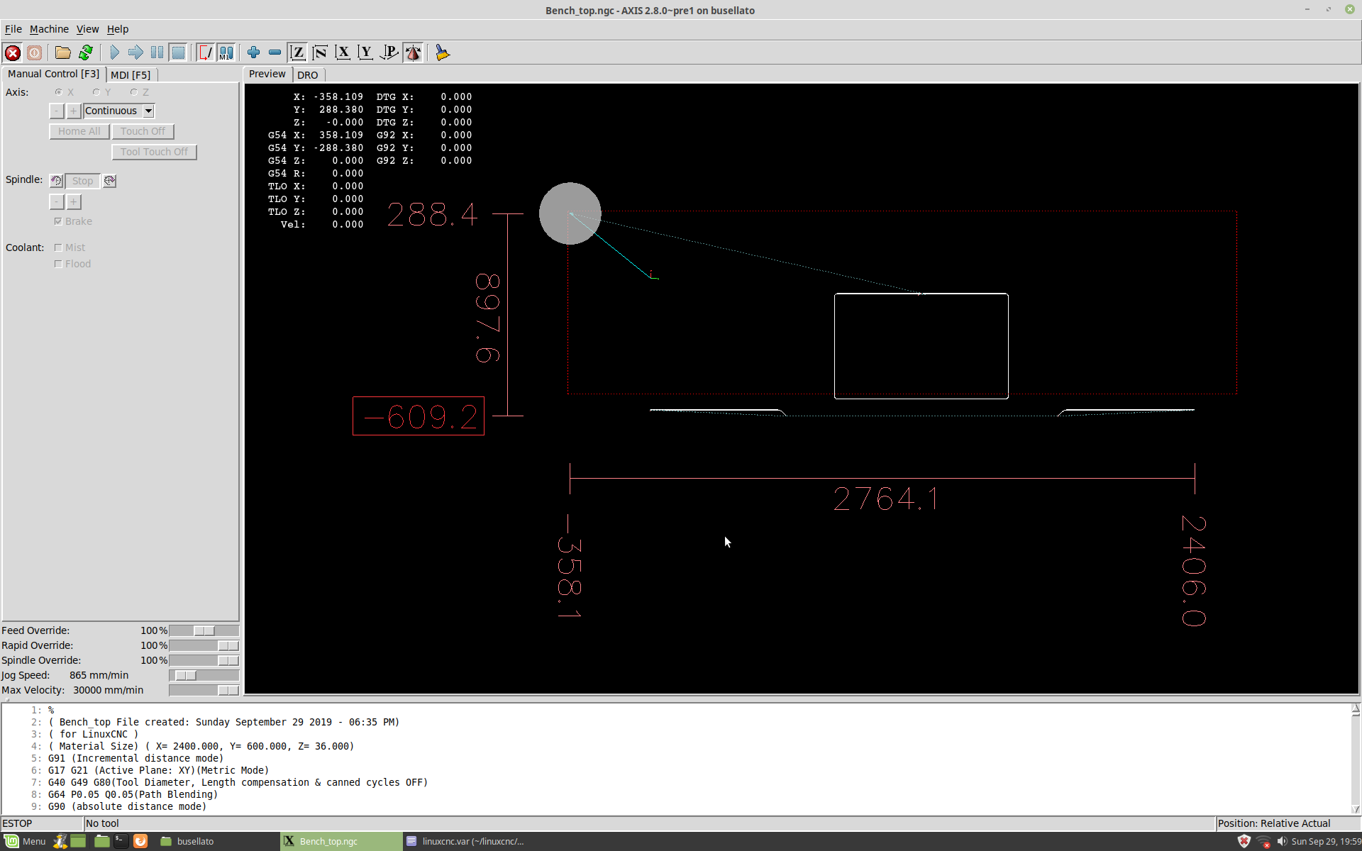Image resolution: width=1362 pixels, height=851 pixels.
Task: Switch to front Y view
Action: click(x=365, y=52)
